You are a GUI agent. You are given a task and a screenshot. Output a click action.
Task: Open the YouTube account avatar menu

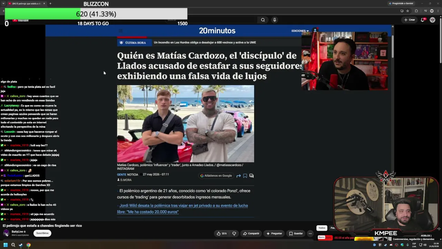coord(432,20)
